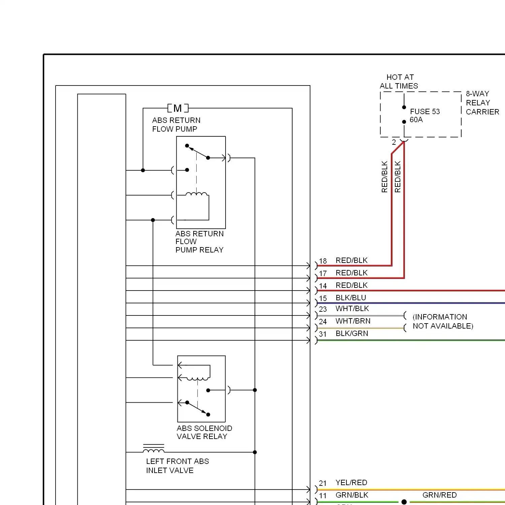The height and width of the screenshot is (505, 505).
Task: Select the 'ABS SOLENOID VALVE RELAY' label
Action: coord(204,432)
